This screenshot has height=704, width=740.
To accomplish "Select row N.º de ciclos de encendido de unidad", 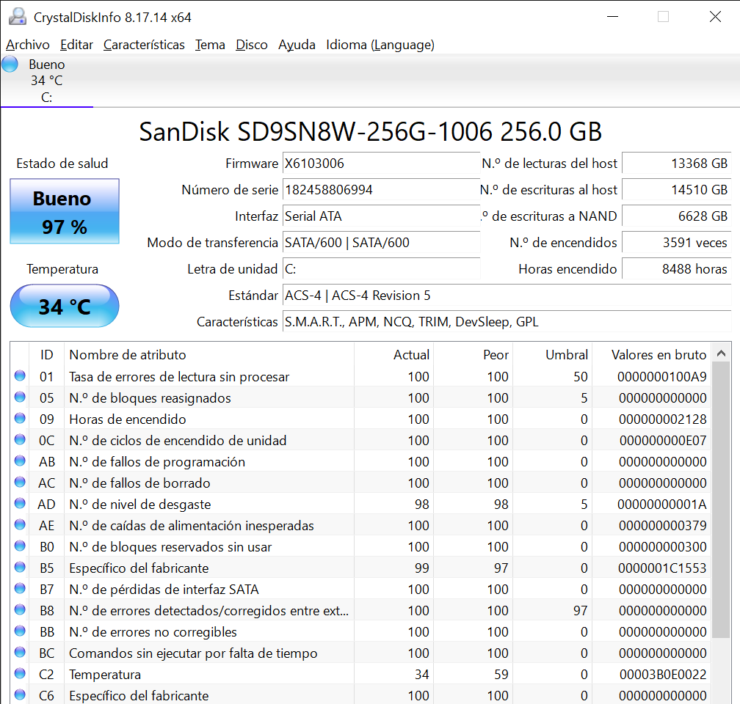I will point(360,440).
